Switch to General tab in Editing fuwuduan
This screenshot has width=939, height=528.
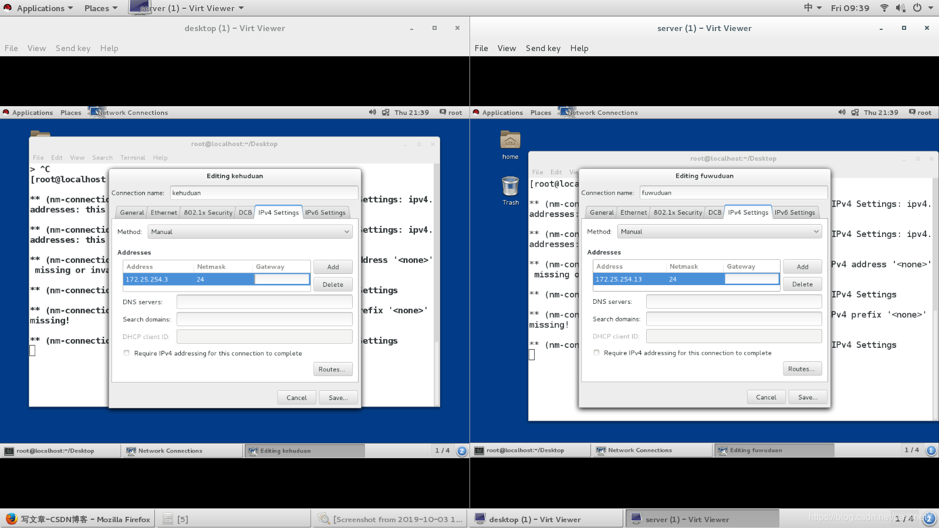pos(602,212)
